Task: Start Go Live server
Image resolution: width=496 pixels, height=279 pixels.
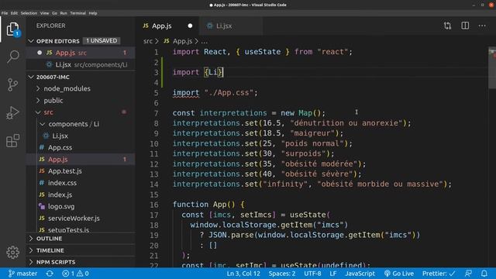Action: click(399, 274)
